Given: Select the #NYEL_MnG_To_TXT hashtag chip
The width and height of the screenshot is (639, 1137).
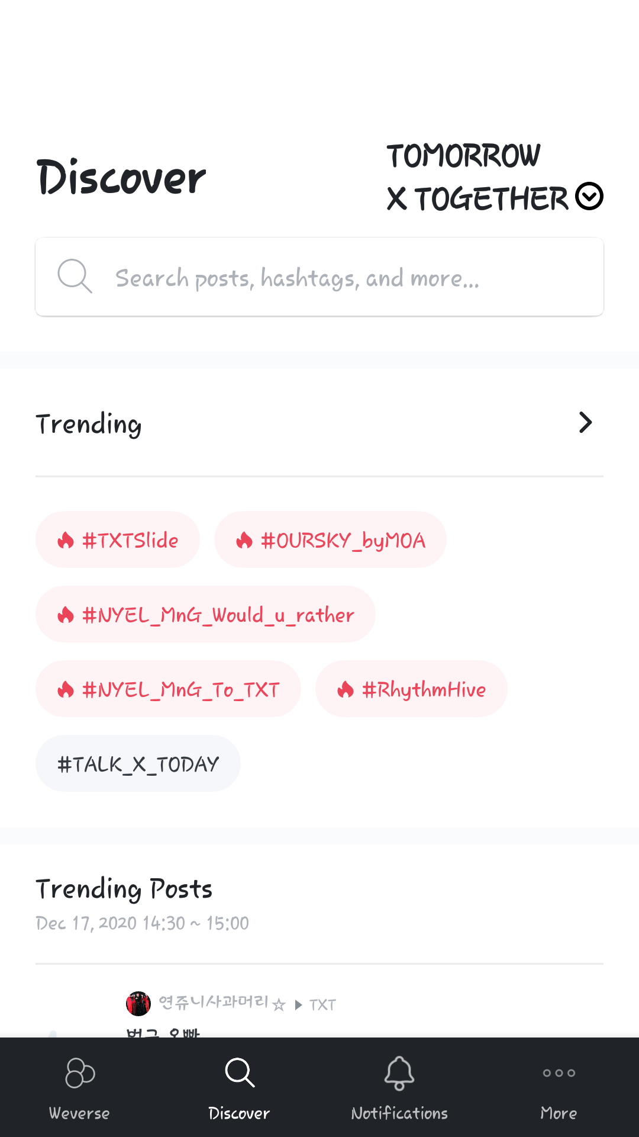Looking at the screenshot, I should pos(168,689).
